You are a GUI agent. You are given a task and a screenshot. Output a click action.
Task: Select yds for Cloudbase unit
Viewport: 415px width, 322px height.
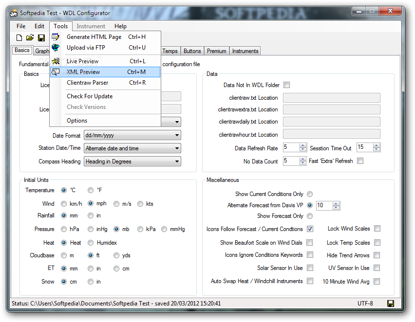(x=116, y=255)
